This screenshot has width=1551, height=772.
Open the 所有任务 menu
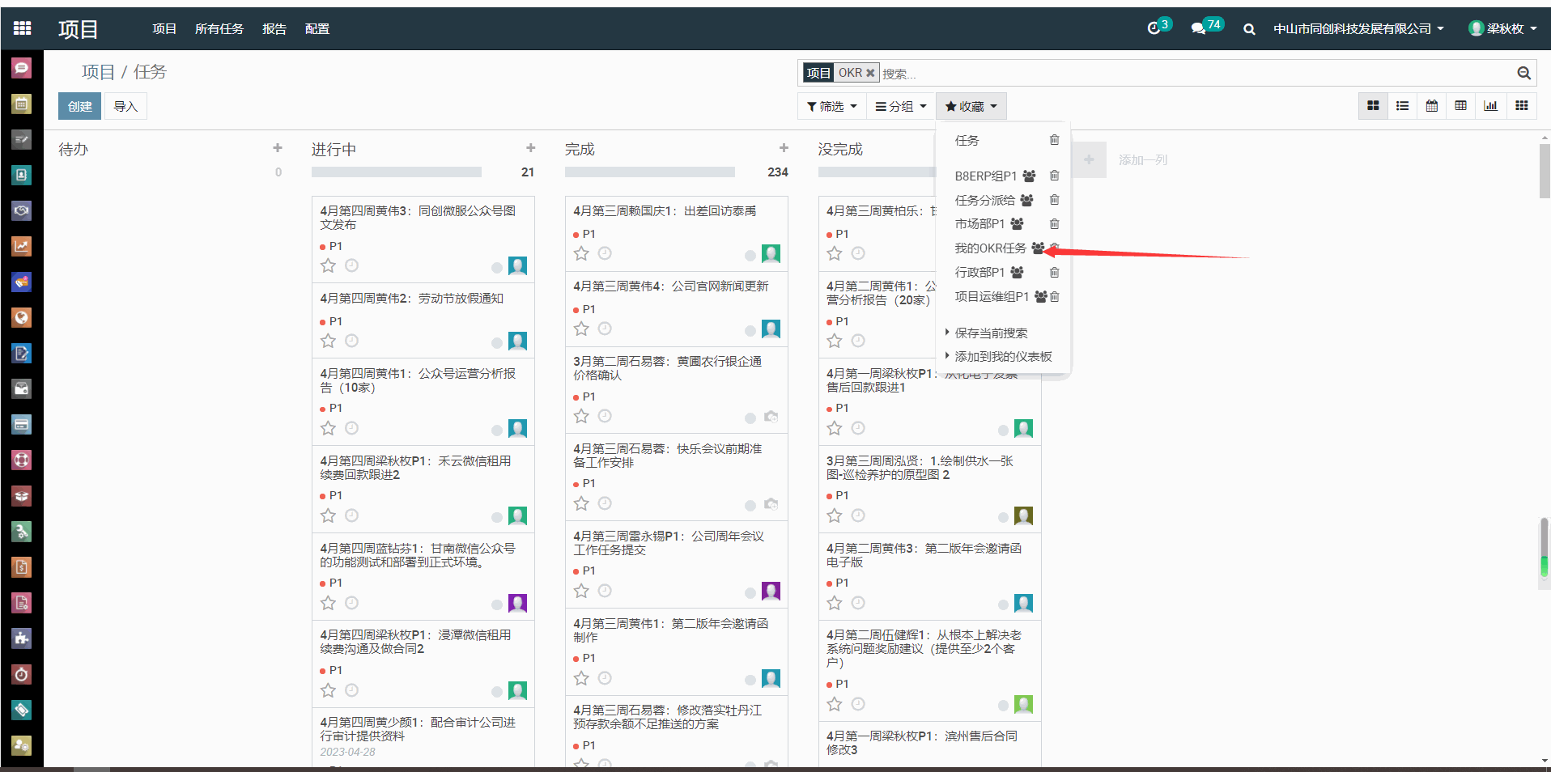(219, 29)
